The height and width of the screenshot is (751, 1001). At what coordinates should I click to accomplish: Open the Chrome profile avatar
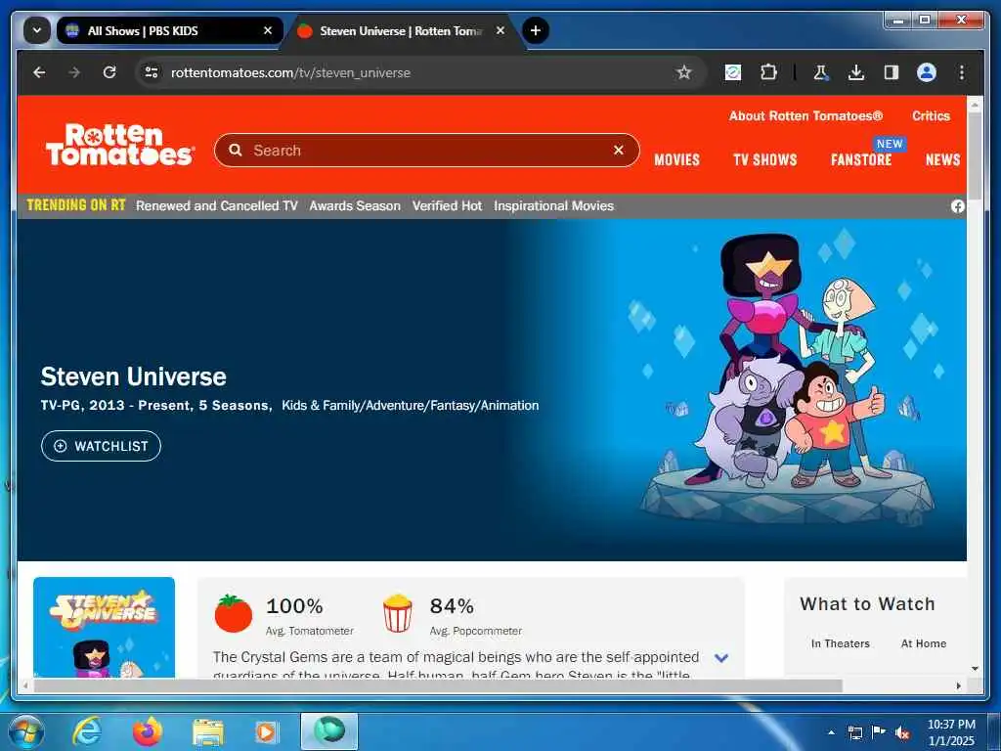927,72
